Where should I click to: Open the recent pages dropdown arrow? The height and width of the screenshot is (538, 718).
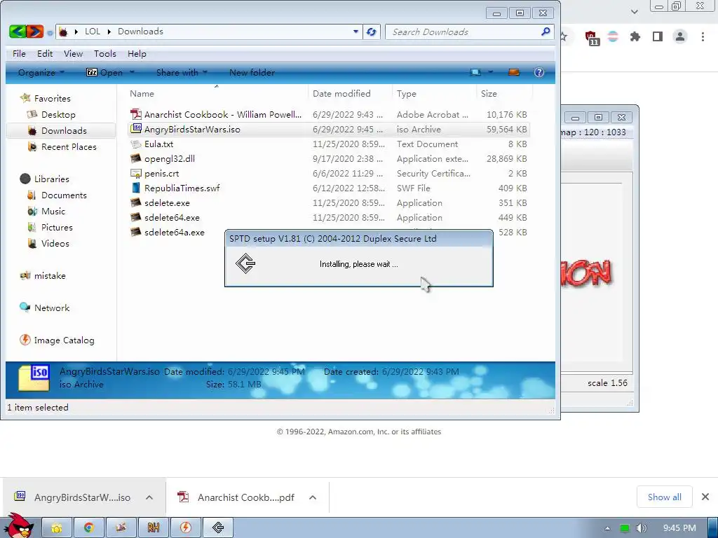50,32
